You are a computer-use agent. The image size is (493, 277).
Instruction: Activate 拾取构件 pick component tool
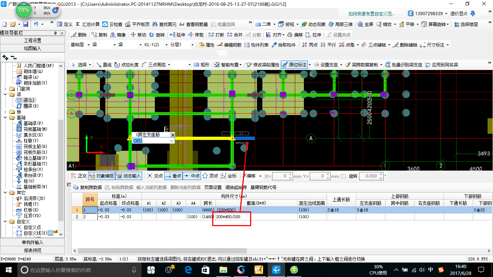pyautogui.click(x=284, y=45)
